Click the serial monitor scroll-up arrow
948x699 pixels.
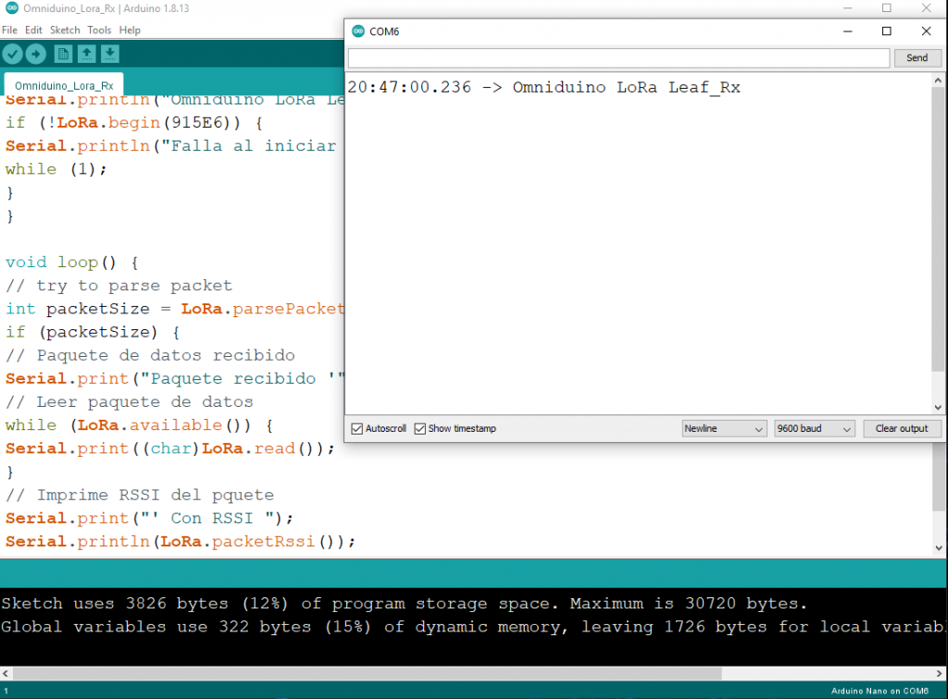[938, 80]
